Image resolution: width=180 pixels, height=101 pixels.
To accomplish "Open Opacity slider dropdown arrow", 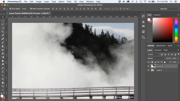I will [x=178, y=58].
